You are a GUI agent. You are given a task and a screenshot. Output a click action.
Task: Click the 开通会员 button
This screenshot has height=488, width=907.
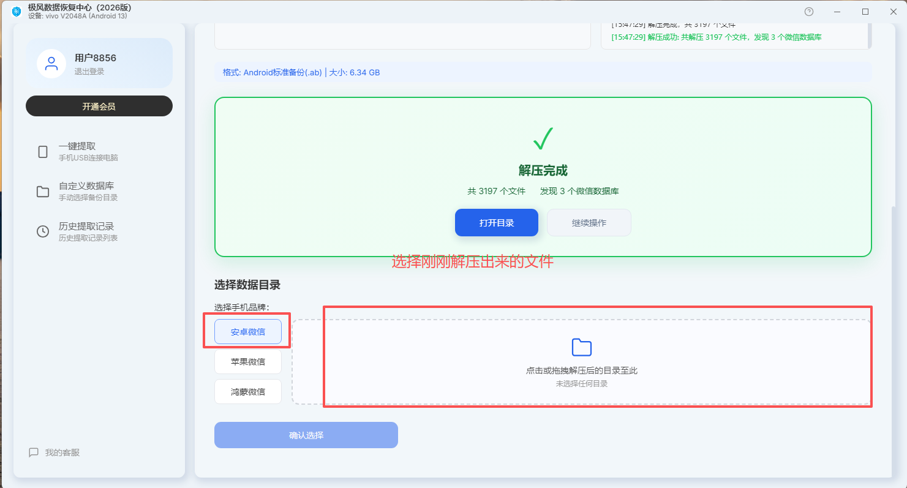pyautogui.click(x=99, y=106)
